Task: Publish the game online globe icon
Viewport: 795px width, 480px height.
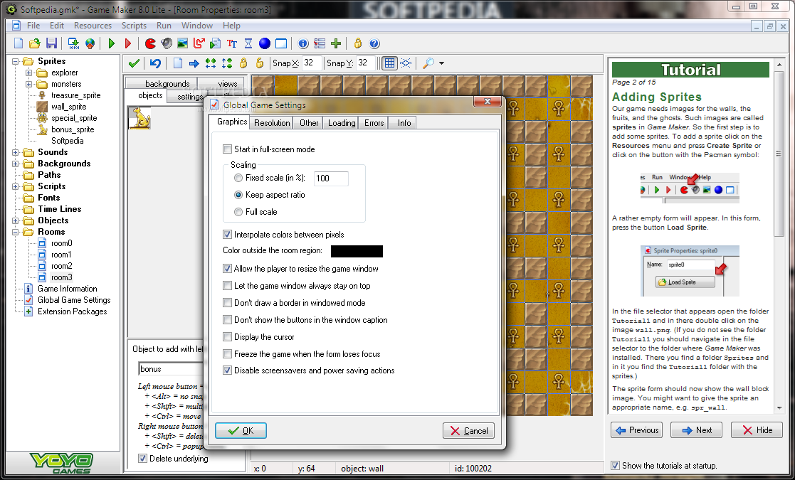Action: click(90, 43)
